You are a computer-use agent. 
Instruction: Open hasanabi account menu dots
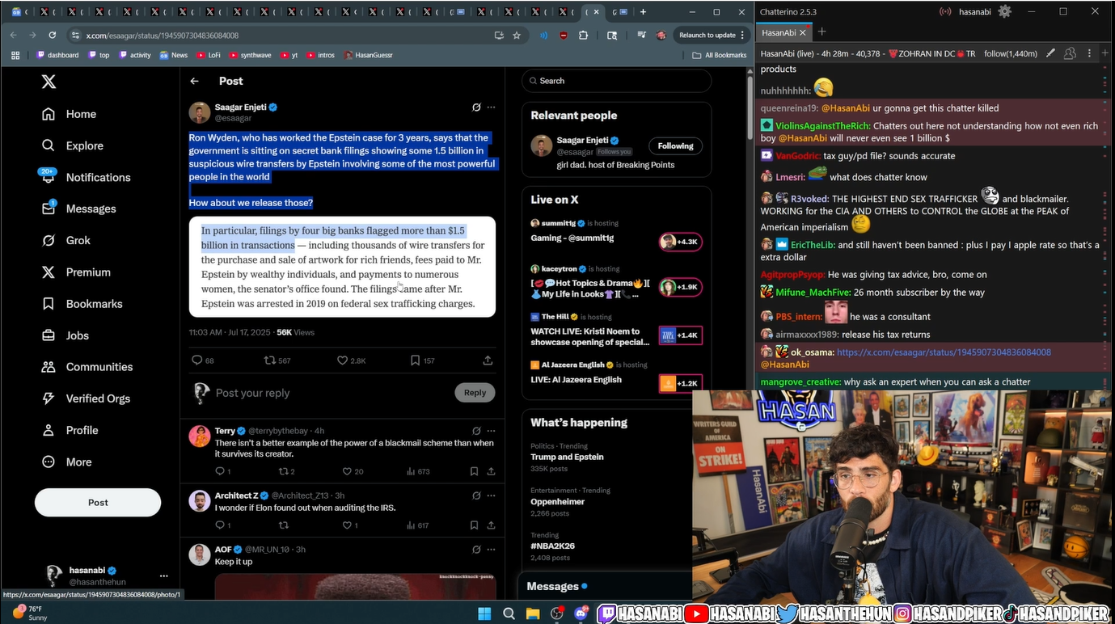pos(163,576)
